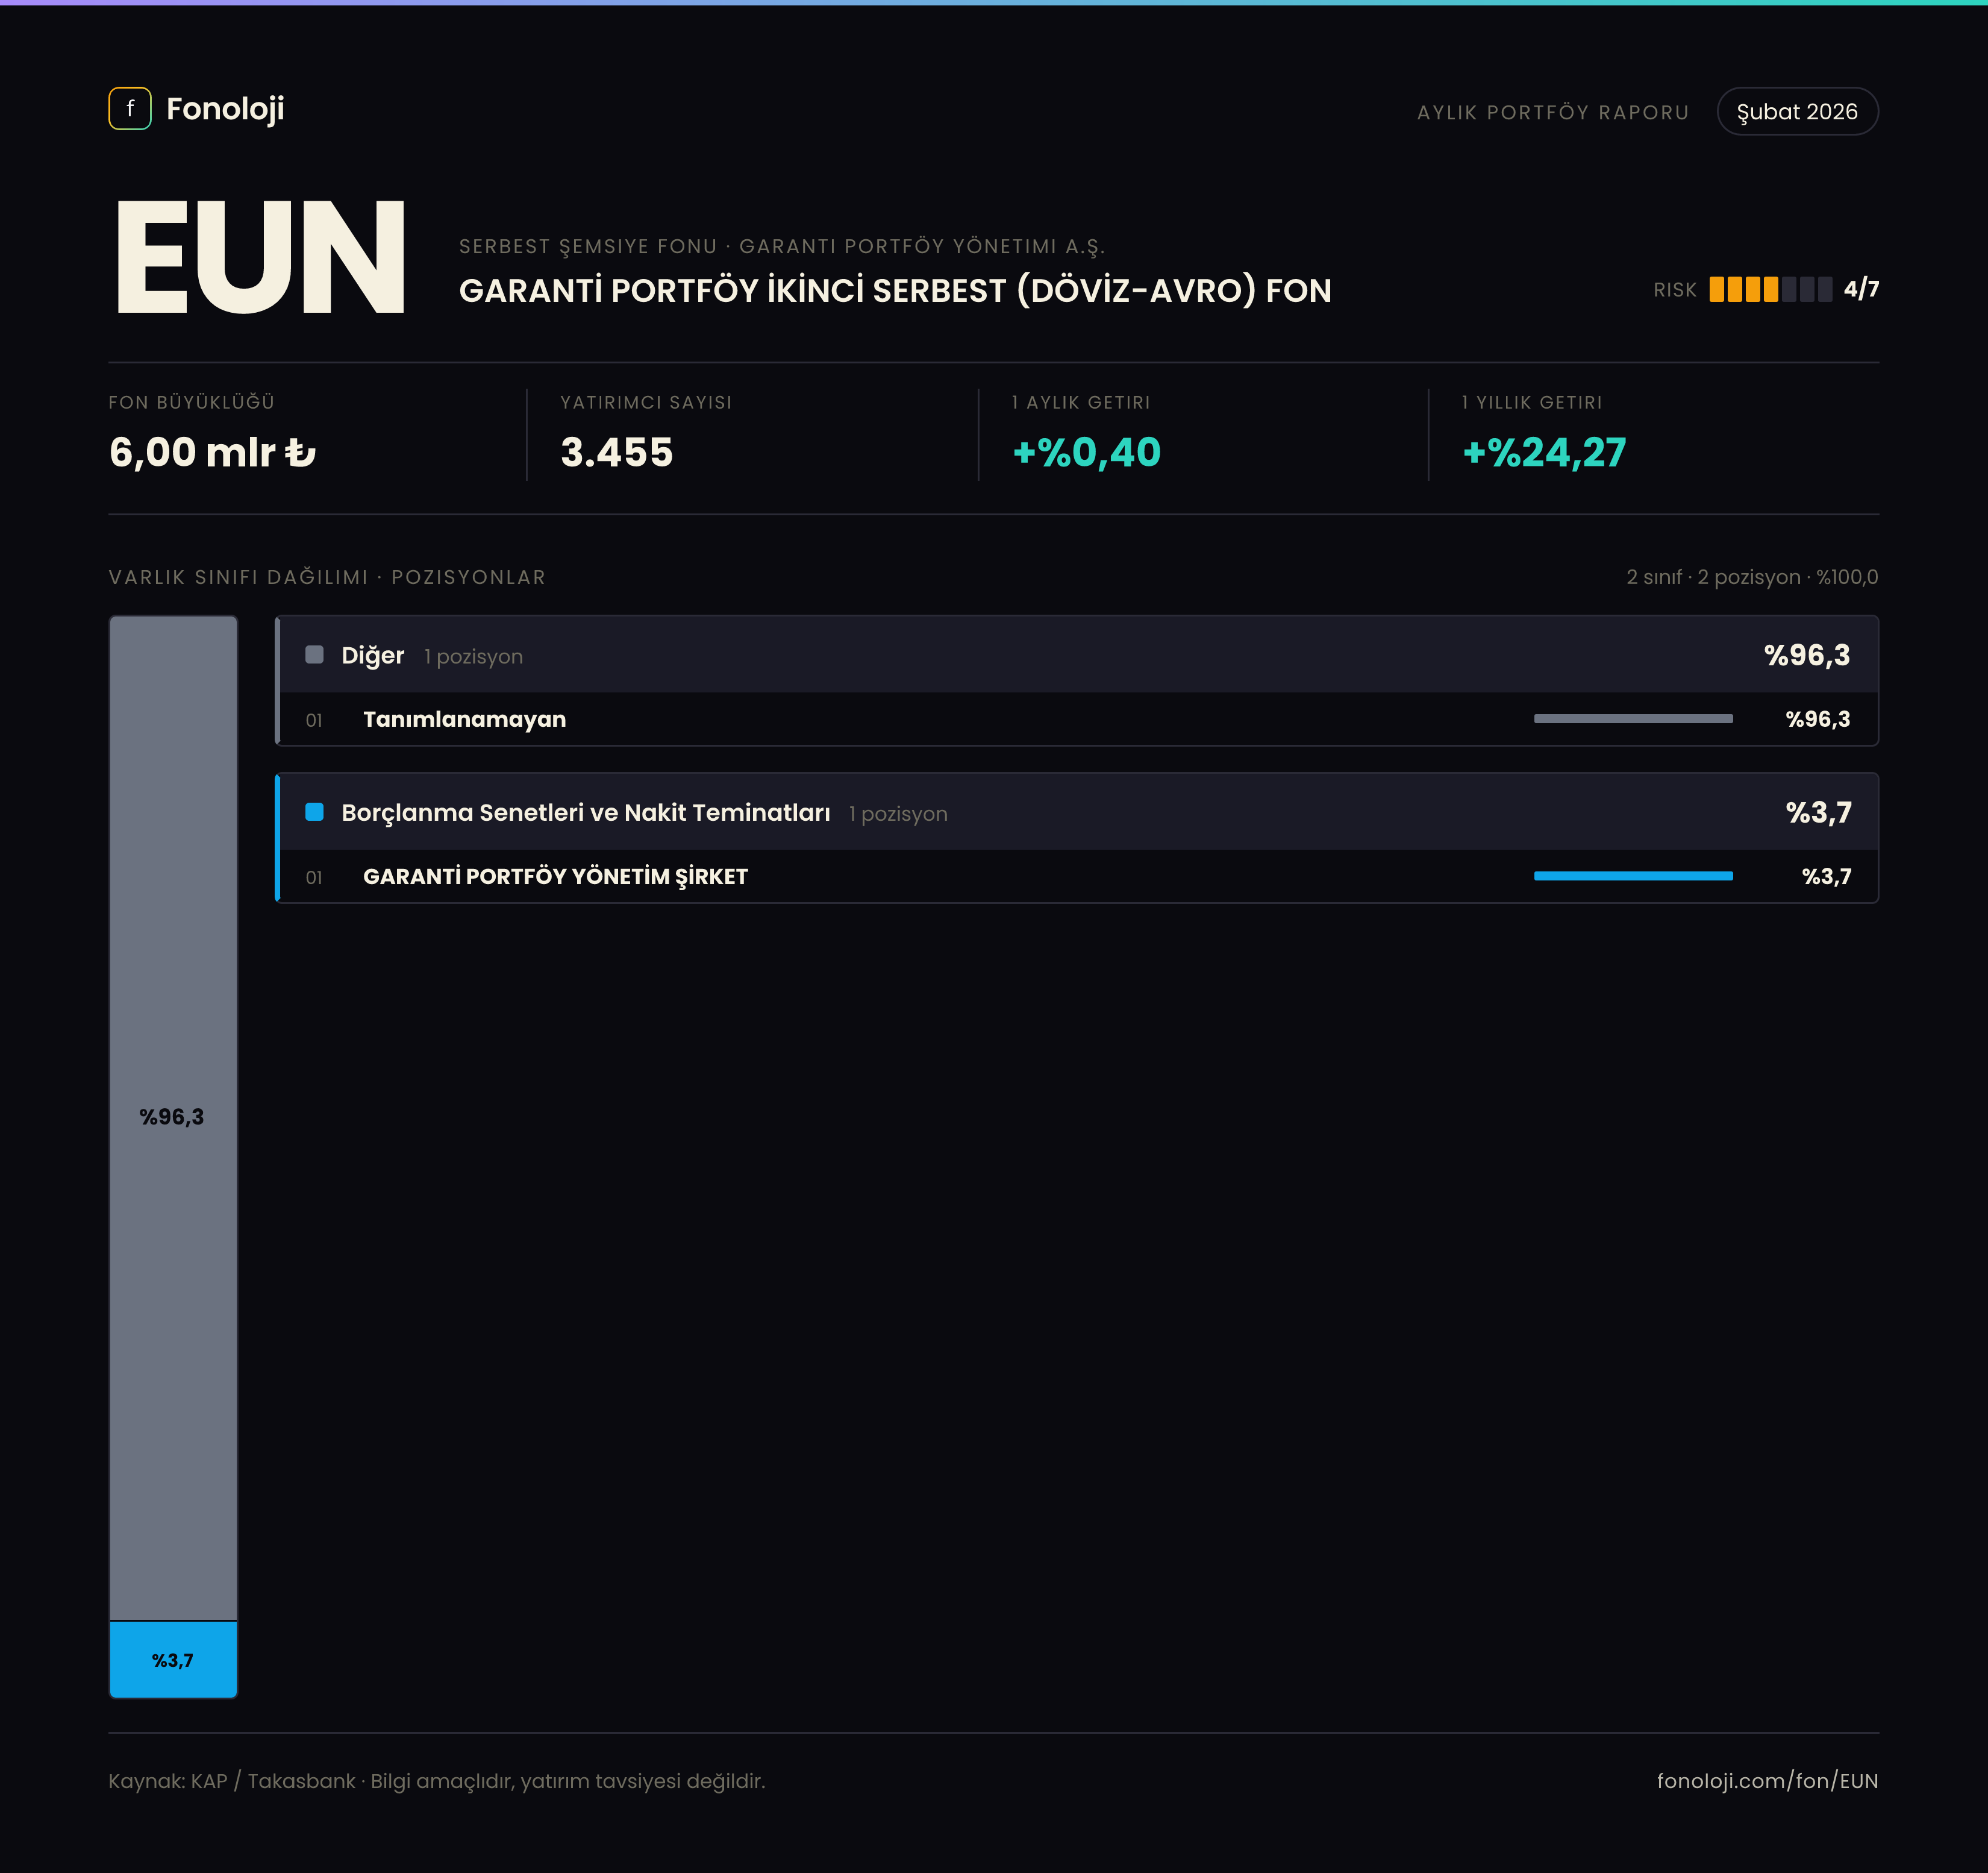Click the Fonoloji brand name
Image resolution: width=1988 pixels, height=1873 pixels.
225,108
